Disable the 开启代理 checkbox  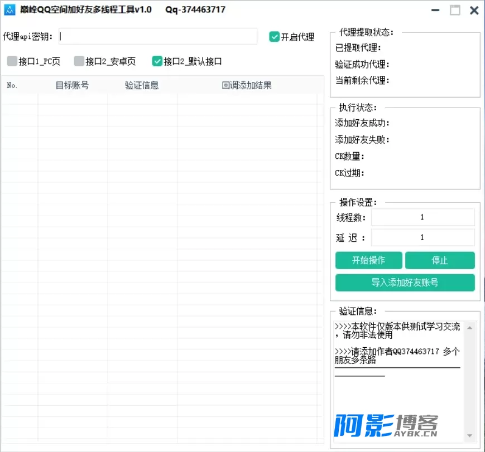[274, 37]
